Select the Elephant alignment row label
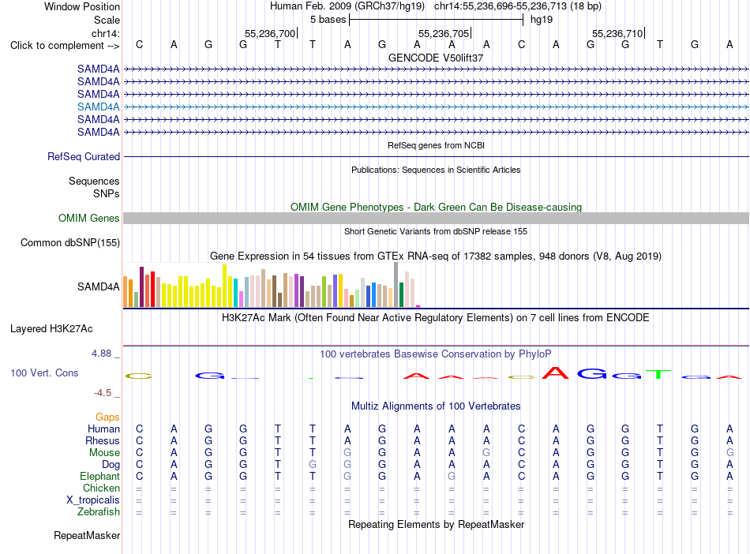 99,476
